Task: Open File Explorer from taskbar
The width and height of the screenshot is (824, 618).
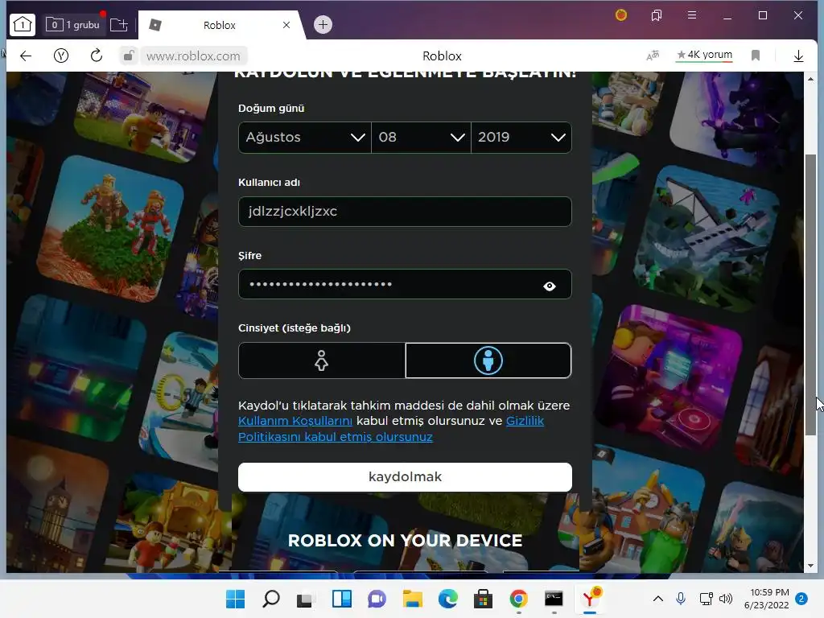Action: pyautogui.click(x=413, y=599)
